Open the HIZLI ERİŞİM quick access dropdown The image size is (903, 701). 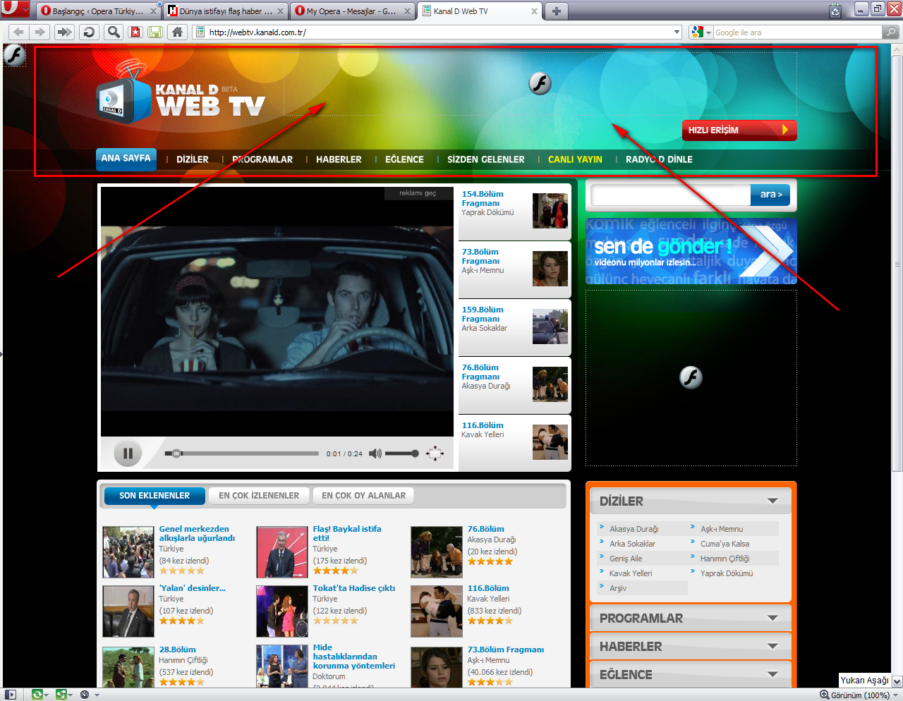739,130
